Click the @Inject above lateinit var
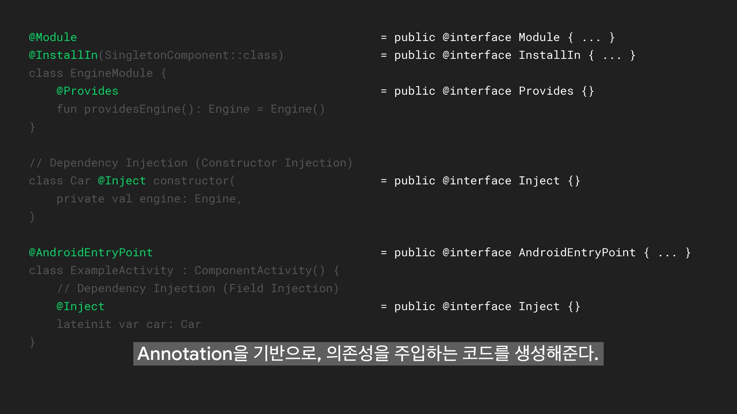This screenshot has width=737, height=414. (80, 306)
